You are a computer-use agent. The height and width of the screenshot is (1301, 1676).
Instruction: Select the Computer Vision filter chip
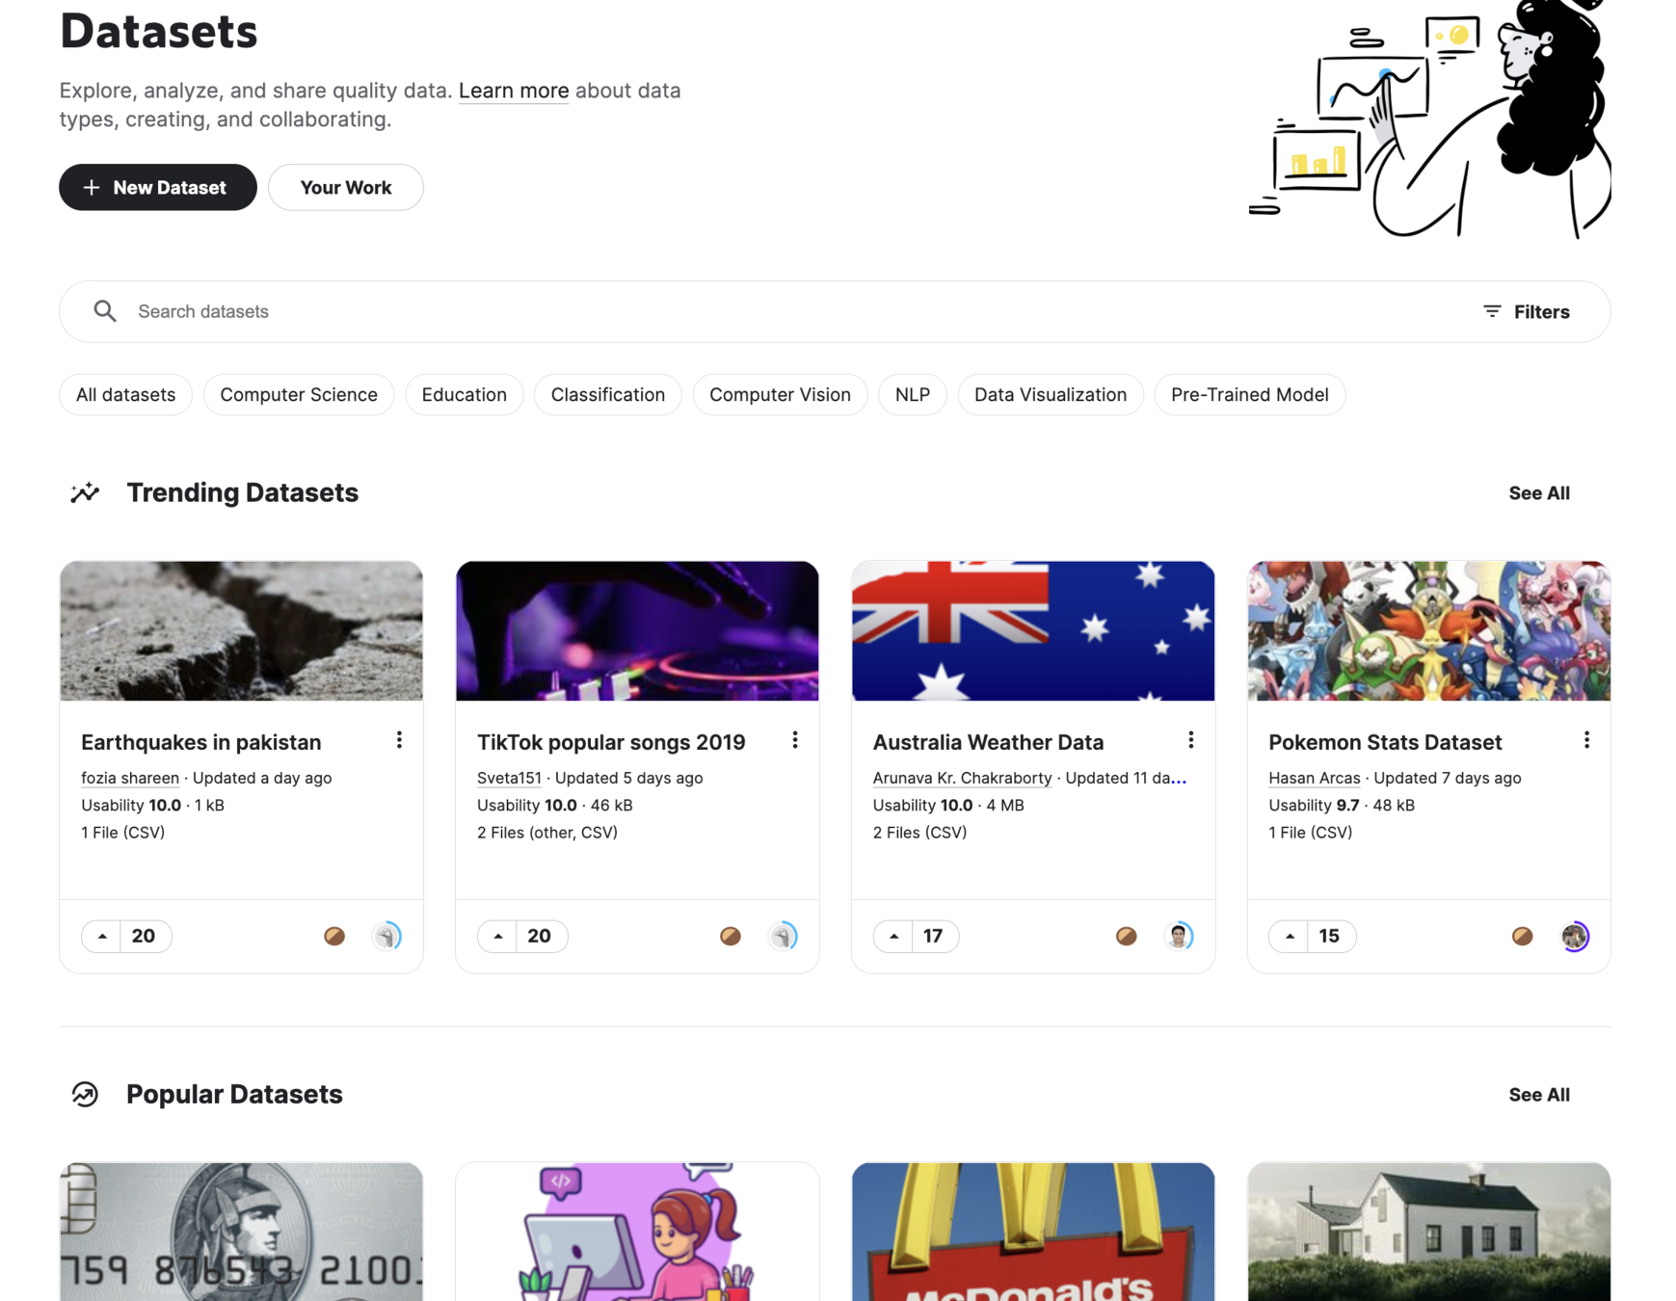coord(780,394)
